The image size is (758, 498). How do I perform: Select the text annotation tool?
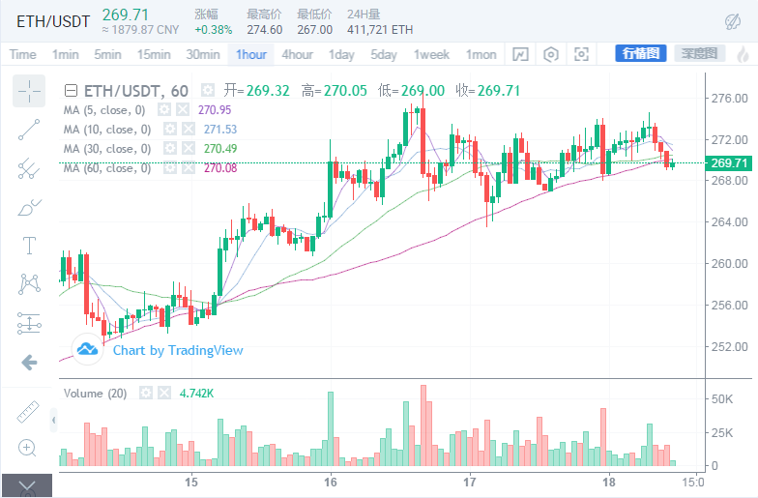pyautogui.click(x=29, y=246)
